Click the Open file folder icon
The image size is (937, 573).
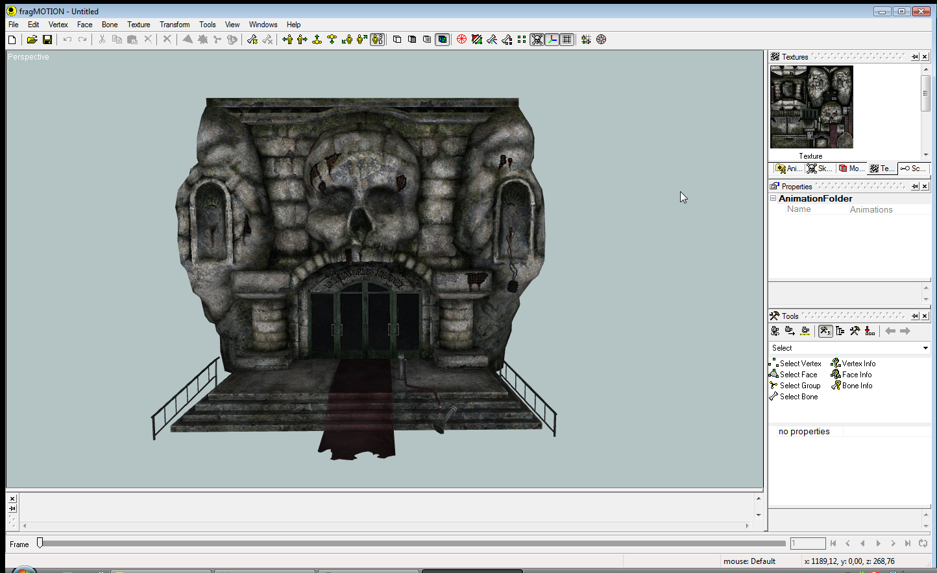tap(32, 40)
